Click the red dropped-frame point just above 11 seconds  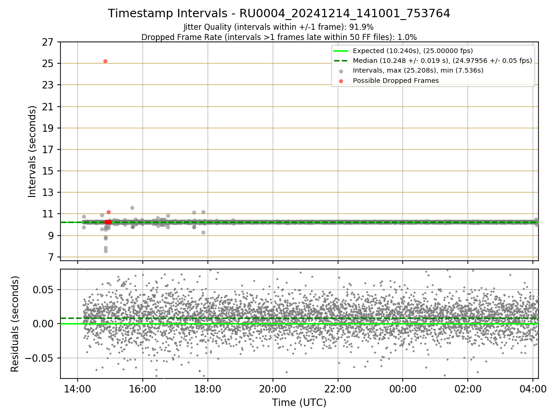[108, 212]
